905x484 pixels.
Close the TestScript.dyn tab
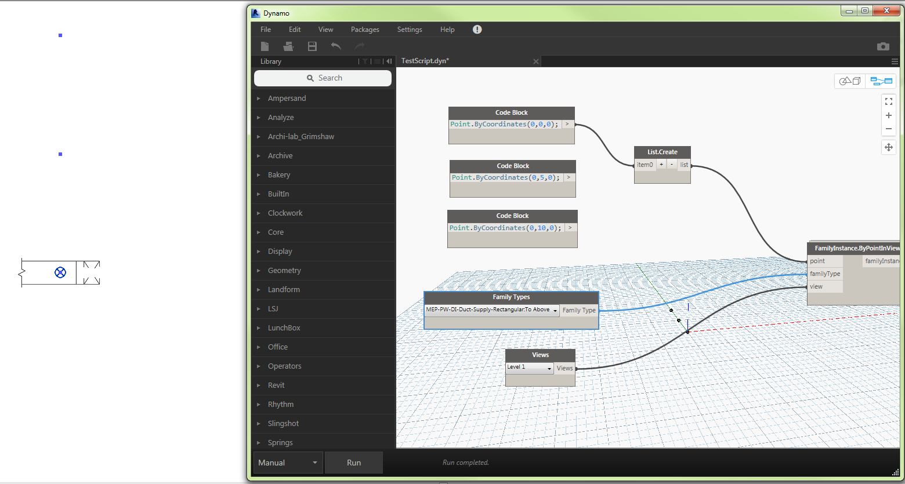pos(536,61)
